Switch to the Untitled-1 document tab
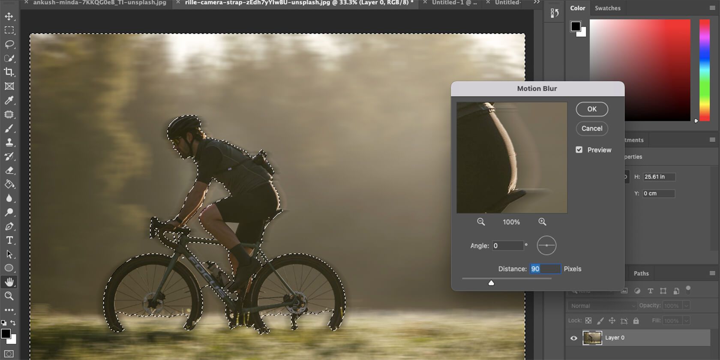720x360 pixels. (x=454, y=3)
